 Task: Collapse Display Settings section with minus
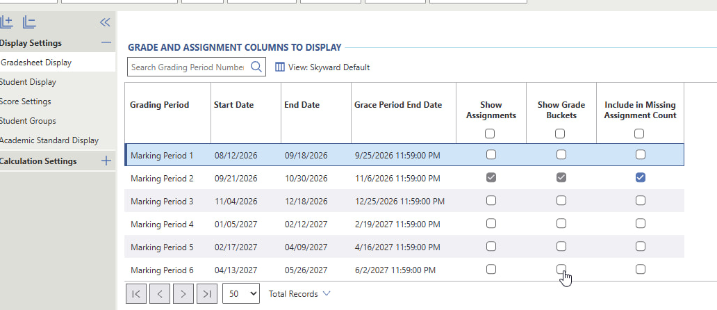pyautogui.click(x=106, y=43)
